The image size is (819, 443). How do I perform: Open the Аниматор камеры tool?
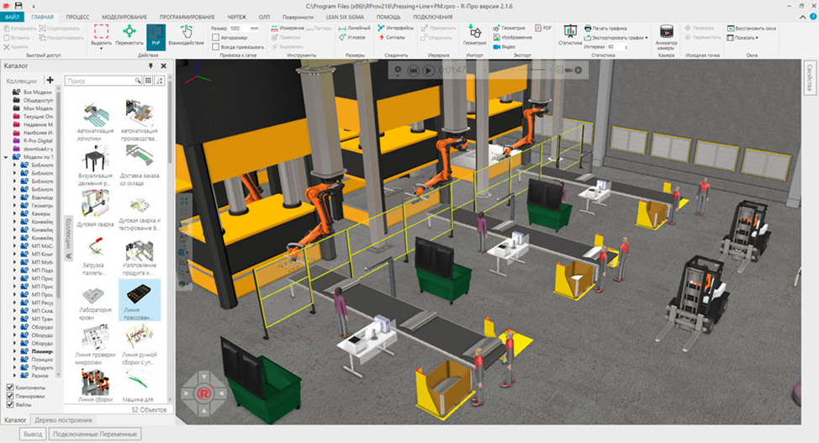[666, 36]
